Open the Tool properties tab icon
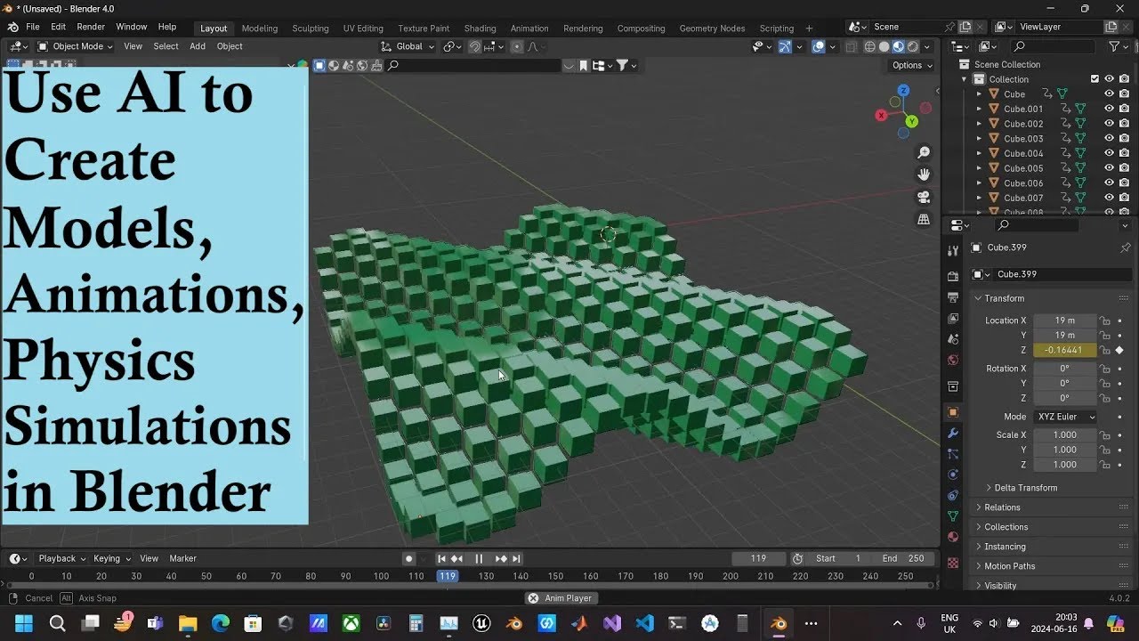Viewport: 1139px width, 641px height. coord(953,251)
